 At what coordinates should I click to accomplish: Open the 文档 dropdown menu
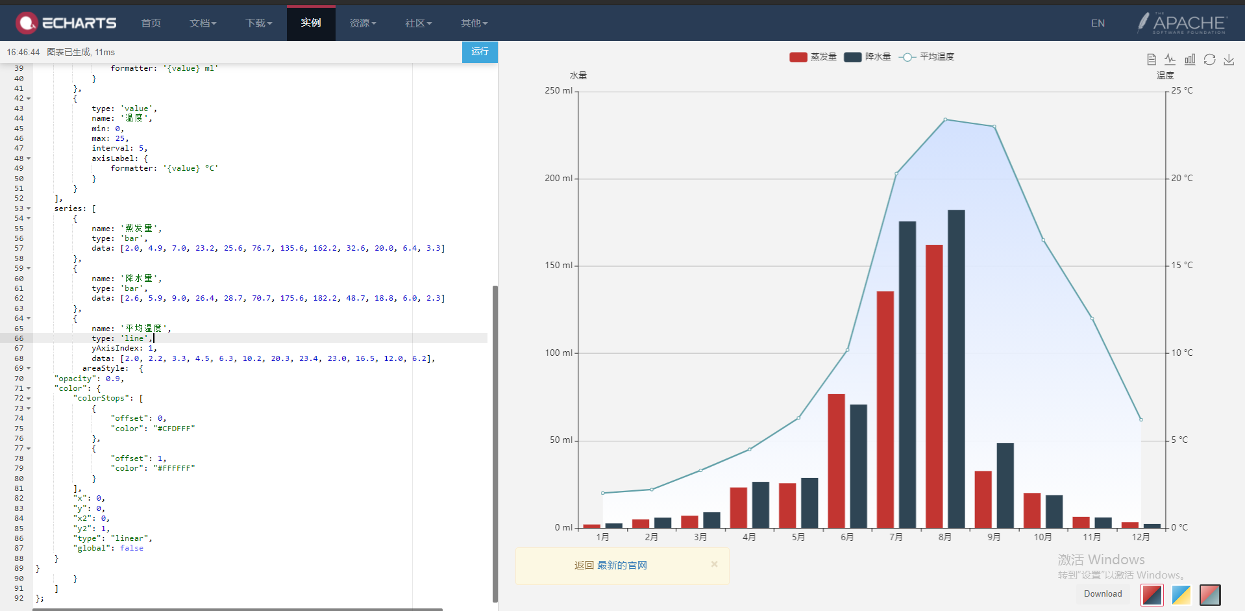point(203,23)
